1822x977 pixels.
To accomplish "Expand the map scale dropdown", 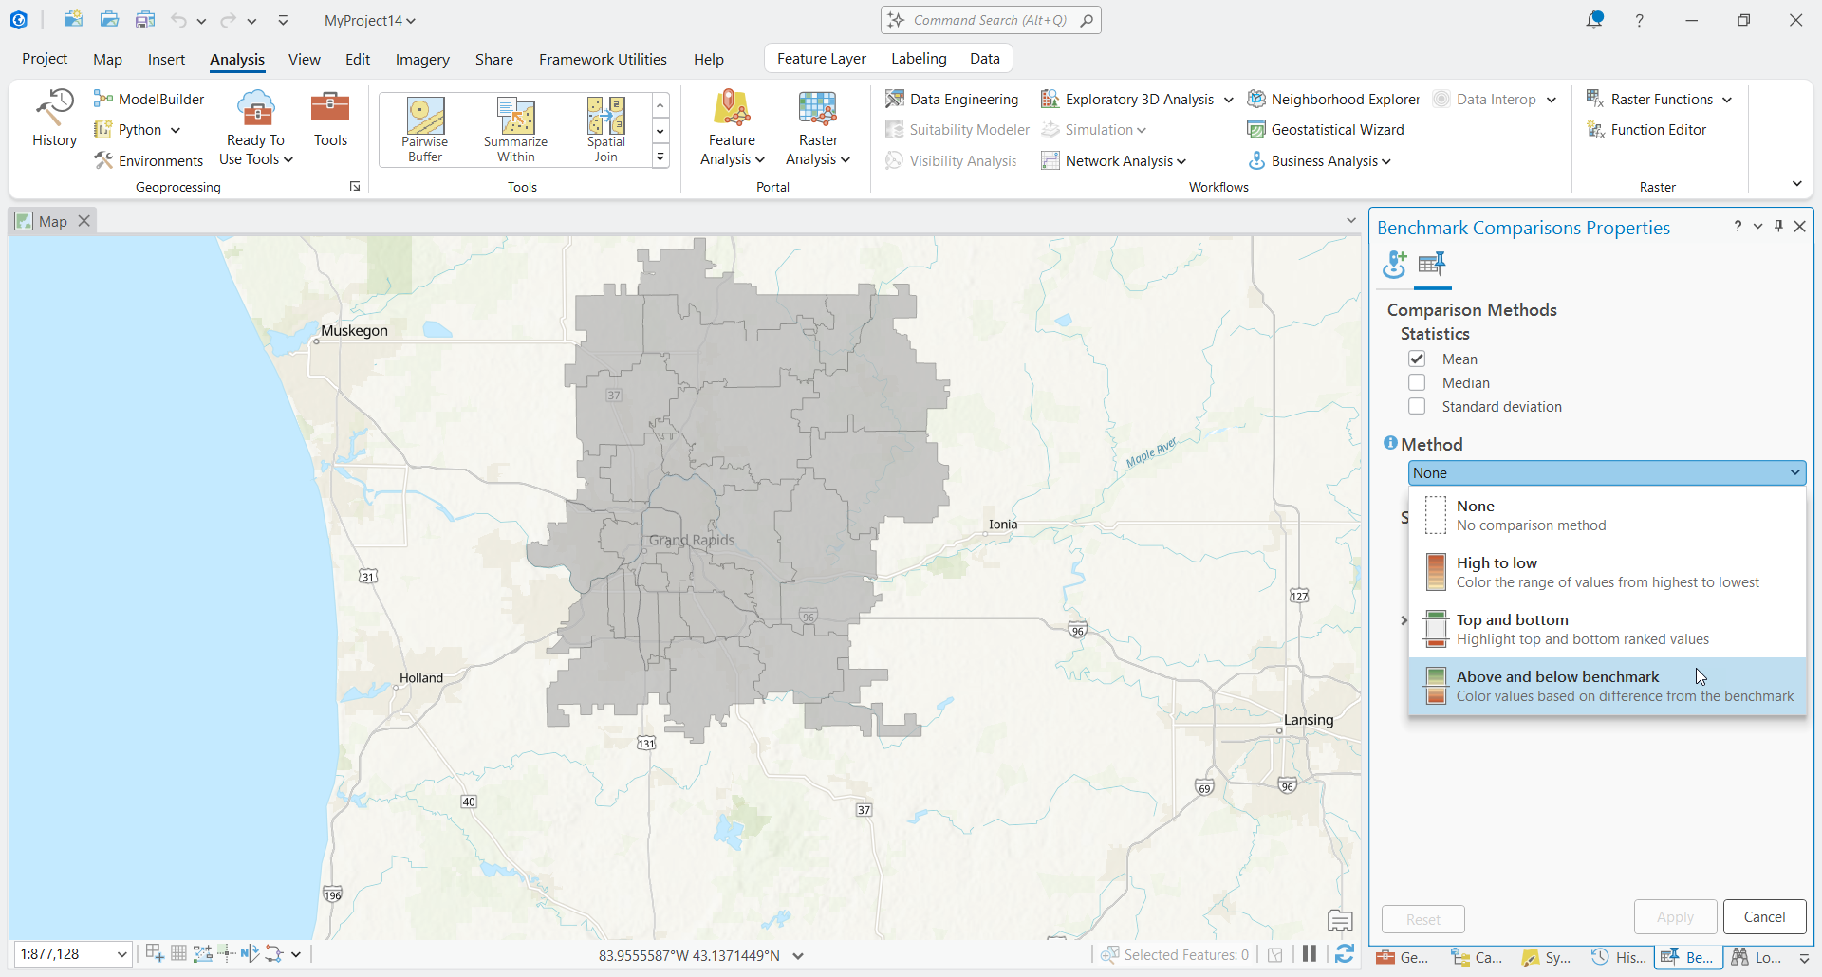I will [x=122, y=954].
